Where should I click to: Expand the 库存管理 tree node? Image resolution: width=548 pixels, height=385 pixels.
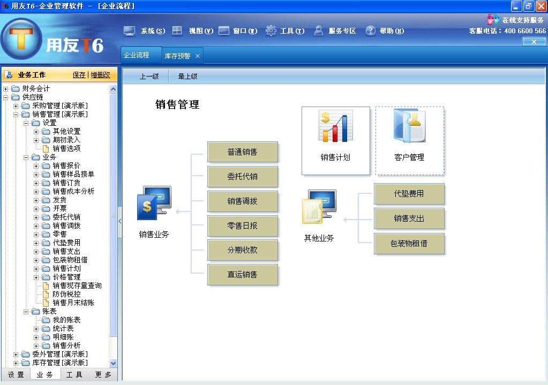point(16,363)
